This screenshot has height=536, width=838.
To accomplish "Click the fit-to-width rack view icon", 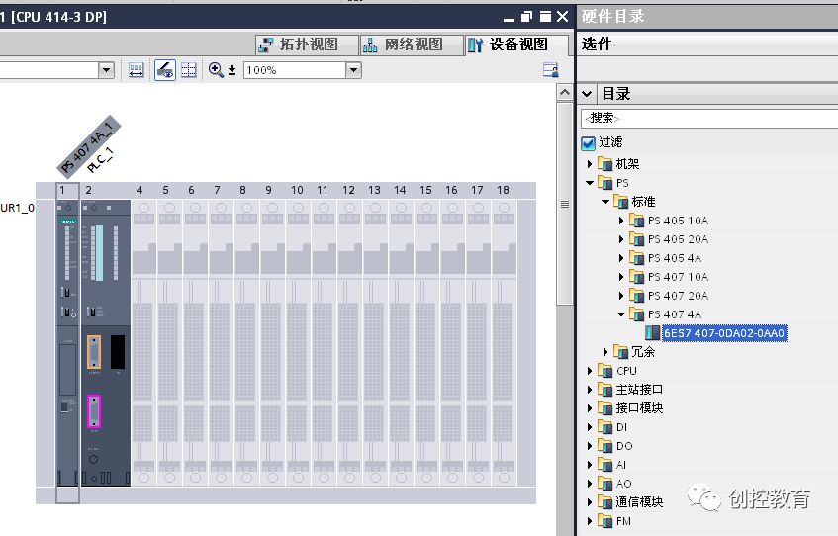I will click(x=137, y=70).
